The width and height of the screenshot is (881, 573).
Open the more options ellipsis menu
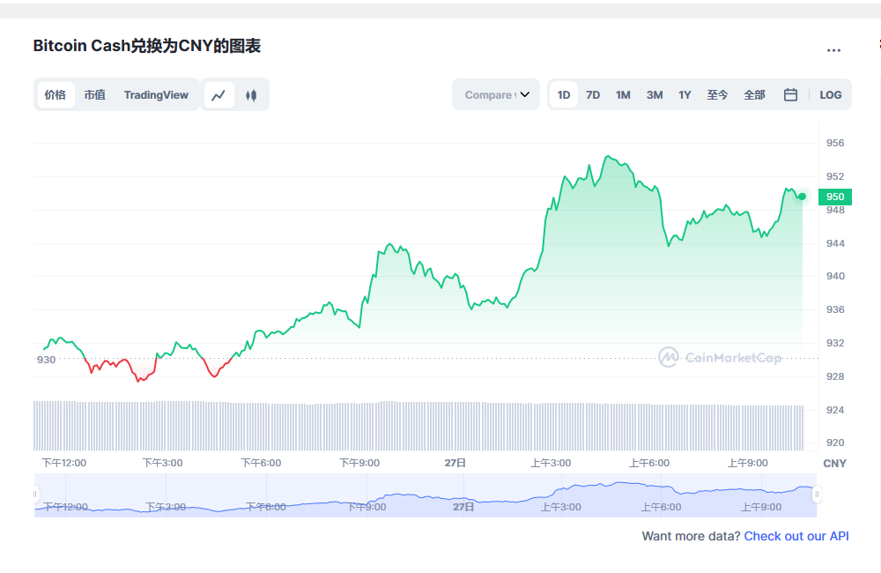(x=833, y=50)
